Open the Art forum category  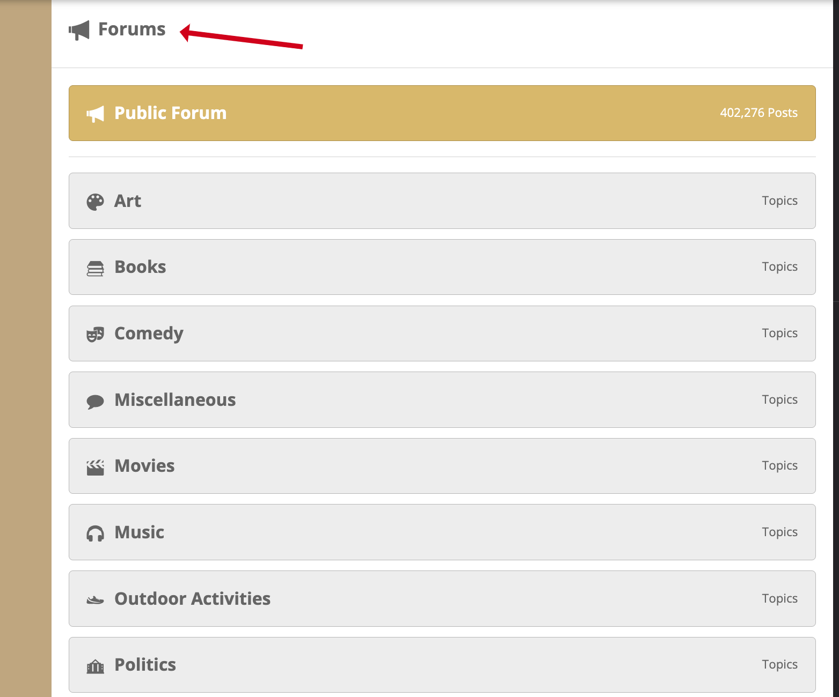128,201
